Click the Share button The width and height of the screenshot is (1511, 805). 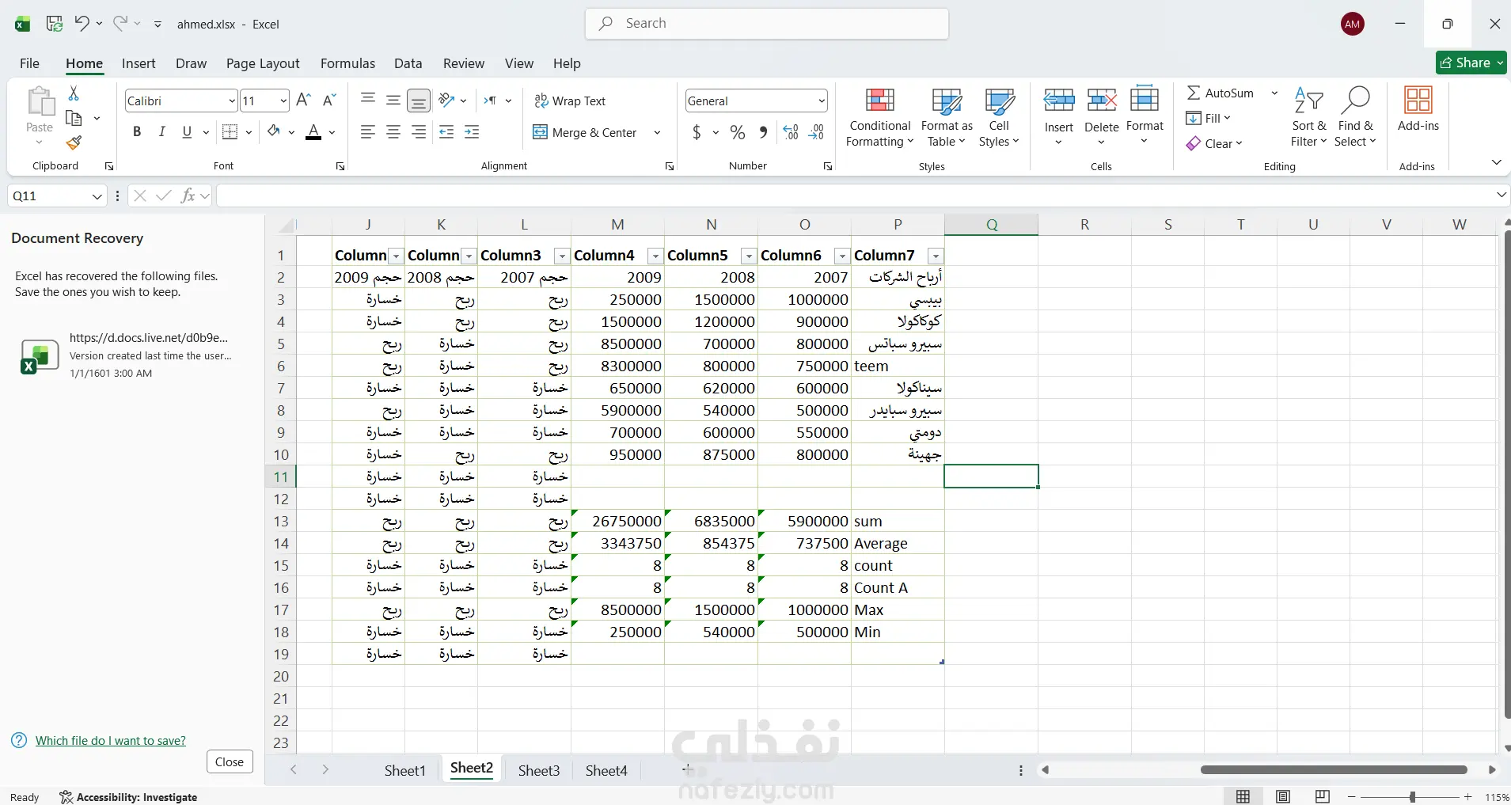1471,63
